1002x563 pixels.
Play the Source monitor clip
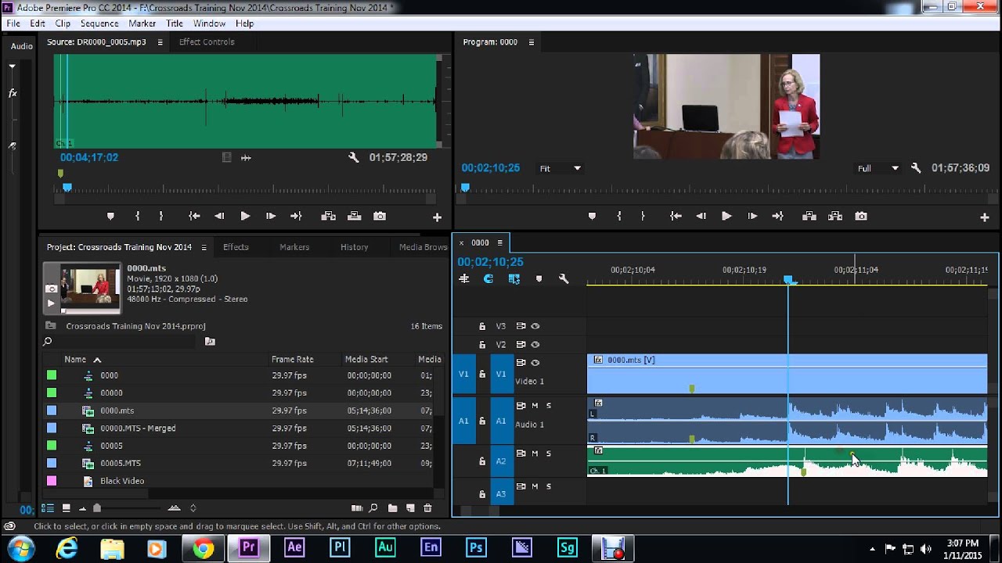(x=245, y=217)
